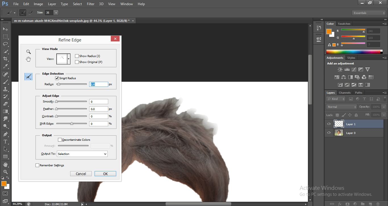Select the Eraser tool
Screen dimensions: 388x206
[5, 104]
